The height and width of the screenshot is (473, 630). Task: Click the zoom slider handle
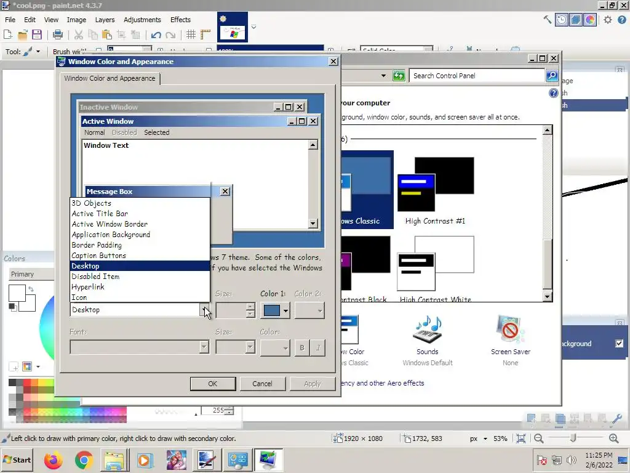(573, 438)
